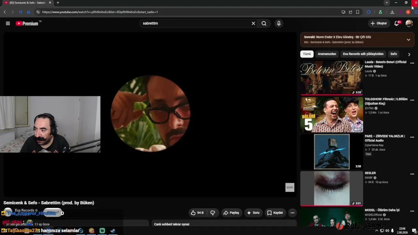Open more actions under the video
418x235 pixels.
[292, 213]
